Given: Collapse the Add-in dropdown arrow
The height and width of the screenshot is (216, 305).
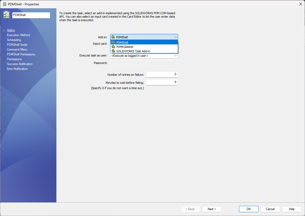Looking at the screenshot, I should [175, 37].
